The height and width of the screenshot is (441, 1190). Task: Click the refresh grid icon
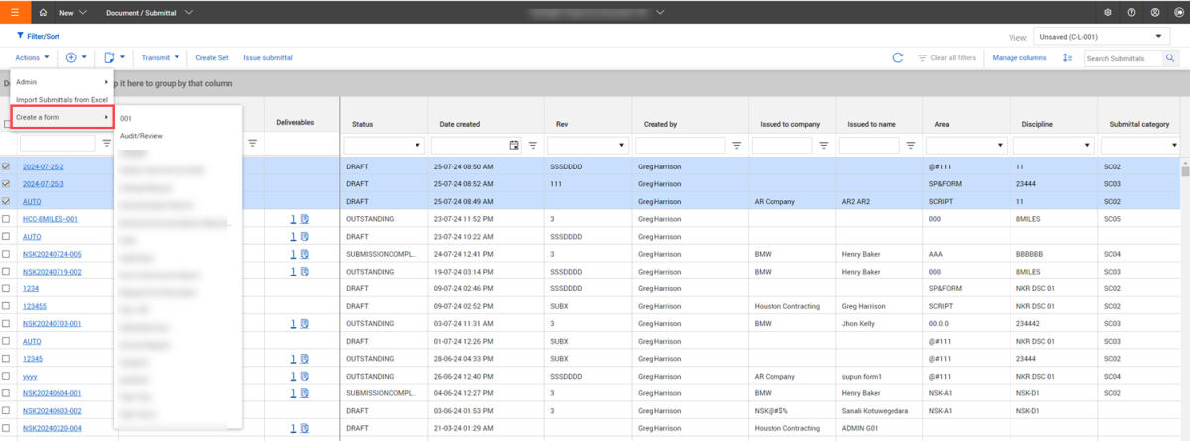pyautogui.click(x=897, y=58)
